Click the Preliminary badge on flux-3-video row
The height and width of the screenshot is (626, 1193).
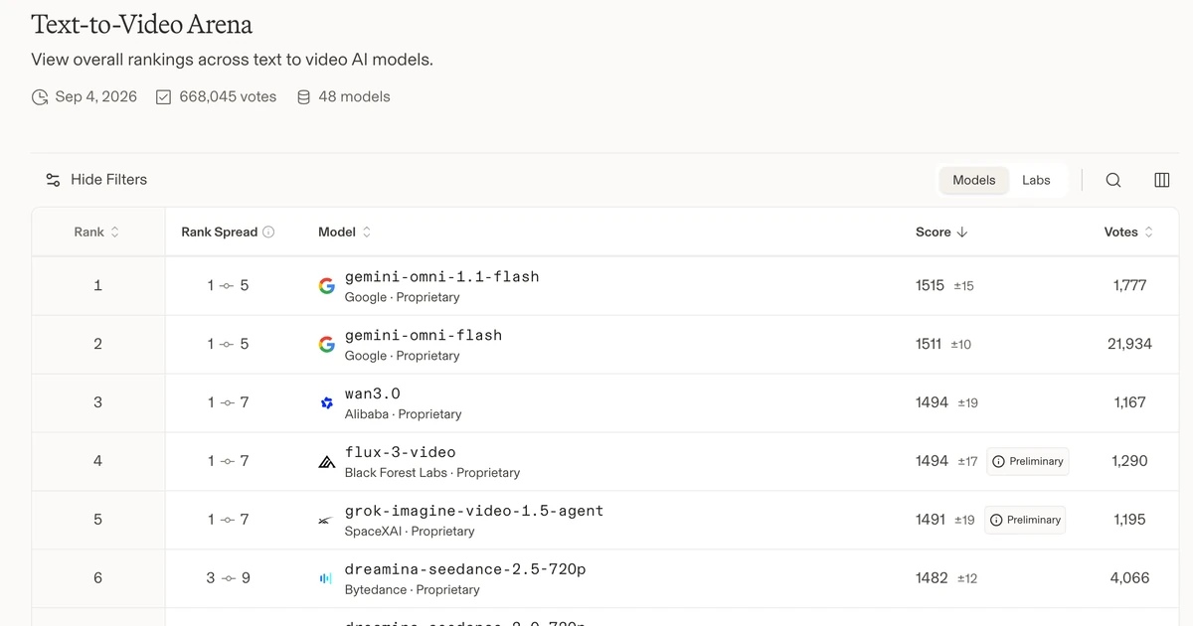(1028, 461)
